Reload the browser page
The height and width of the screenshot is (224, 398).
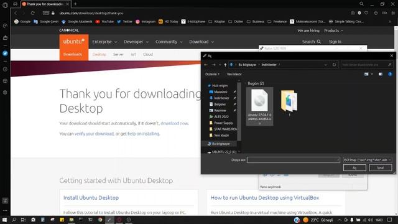click(x=33, y=13)
